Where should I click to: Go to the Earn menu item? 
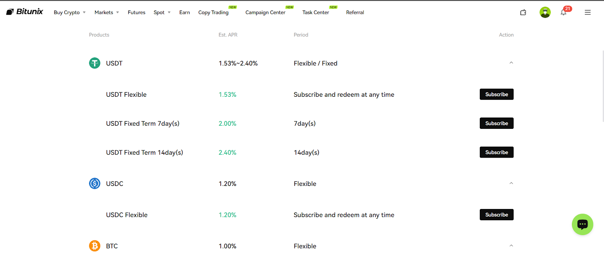click(x=185, y=12)
